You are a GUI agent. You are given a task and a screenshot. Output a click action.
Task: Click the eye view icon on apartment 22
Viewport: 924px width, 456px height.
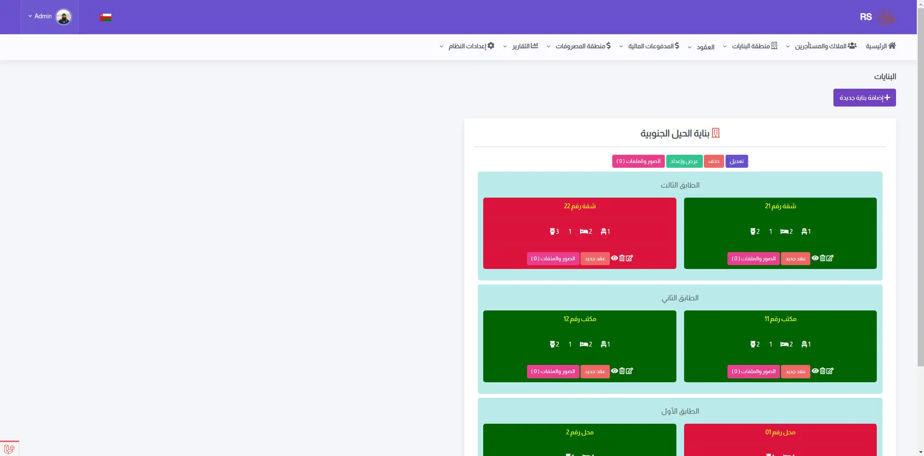coord(614,258)
